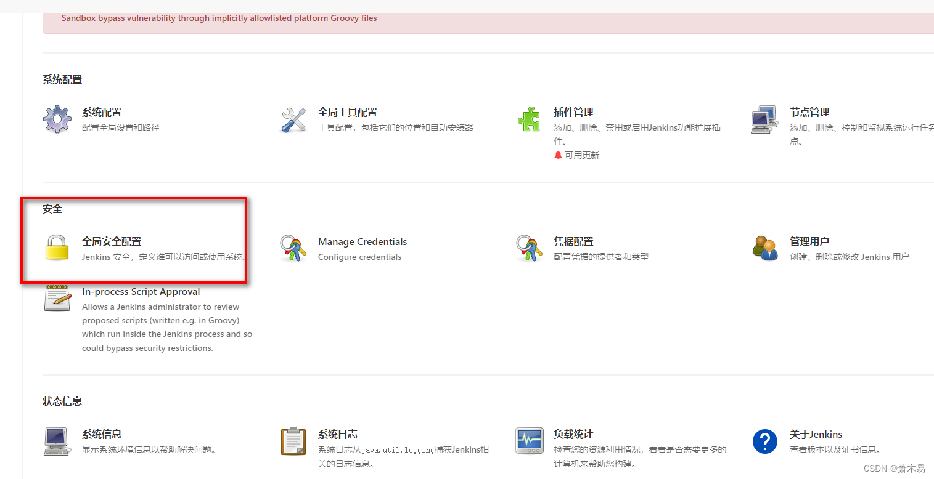Open 节点管理 node management

click(809, 112)
